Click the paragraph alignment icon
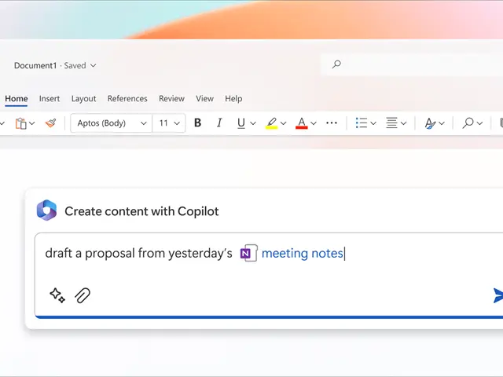This screenshot has width=503, height=377. pyautogui.click(x=391, y=123)
